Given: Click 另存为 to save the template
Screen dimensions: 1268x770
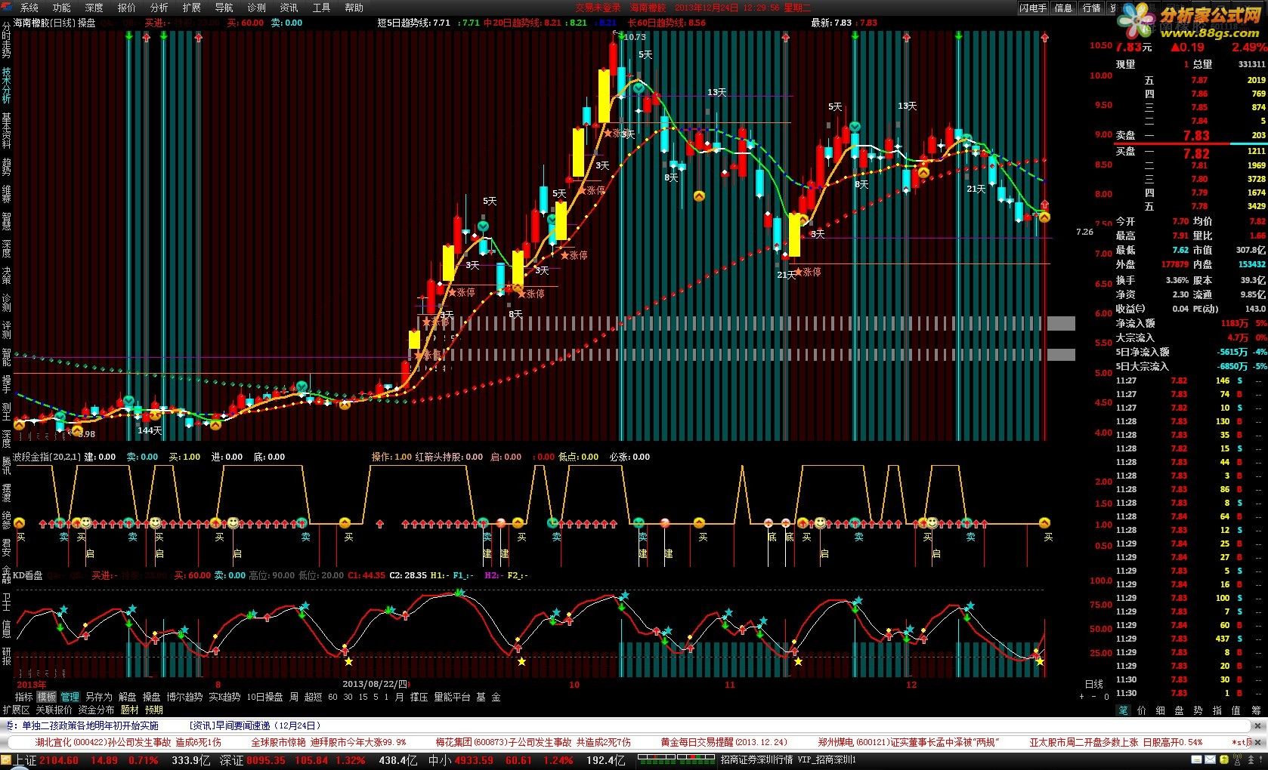Looking at the screenshot, I should [98, 697].
